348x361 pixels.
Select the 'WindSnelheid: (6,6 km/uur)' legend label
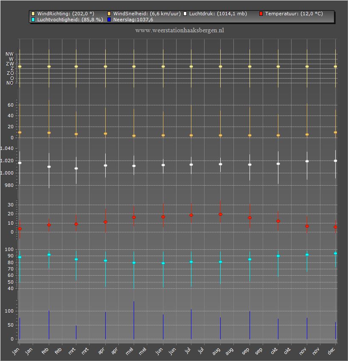click(x=147, y=14)
